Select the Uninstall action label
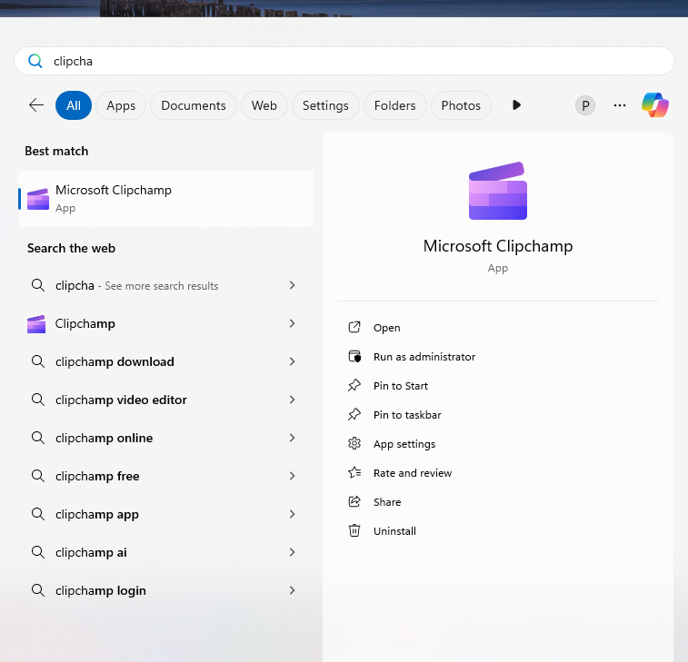Image resolution: width=688 pixels, height=662 pixels. click(394, 531)
